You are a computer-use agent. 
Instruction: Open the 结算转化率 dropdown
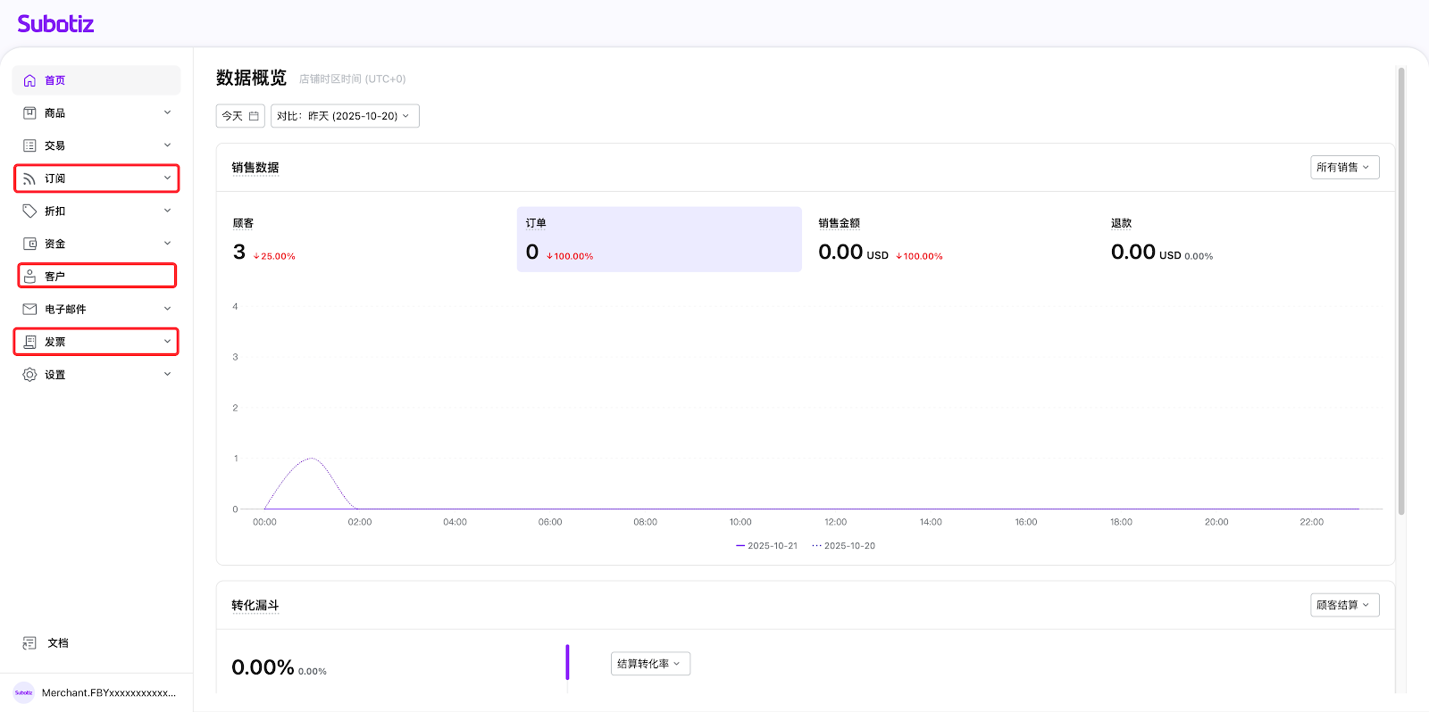click(650, 664)
